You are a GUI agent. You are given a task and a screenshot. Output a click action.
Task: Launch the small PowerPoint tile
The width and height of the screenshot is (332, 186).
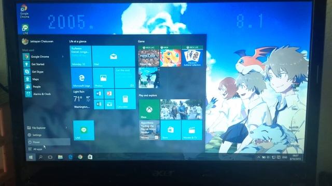[109, 94]
